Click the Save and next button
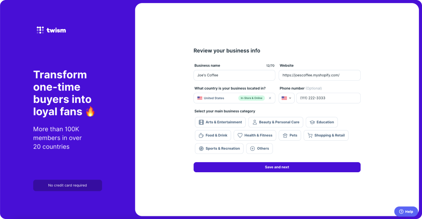The image size is (422, 219). 277,167
